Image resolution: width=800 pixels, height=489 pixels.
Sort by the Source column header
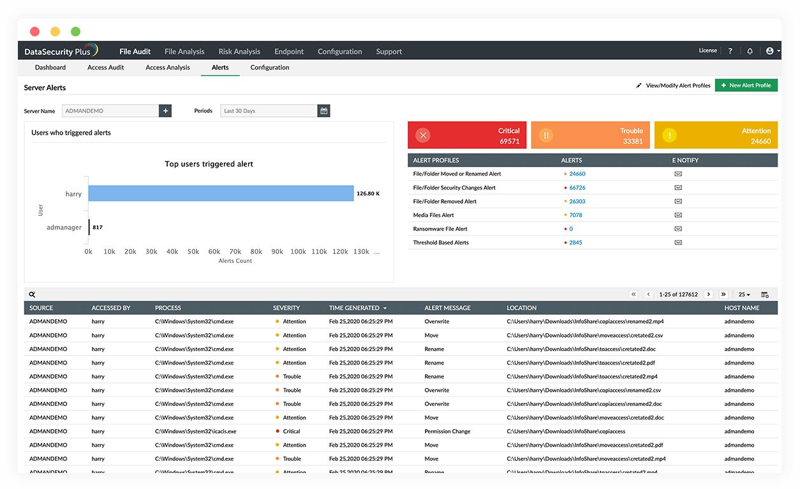[x=41, y=308]
